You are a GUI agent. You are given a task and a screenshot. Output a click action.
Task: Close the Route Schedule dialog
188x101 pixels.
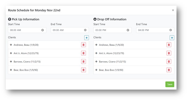[x=173, y=10]
